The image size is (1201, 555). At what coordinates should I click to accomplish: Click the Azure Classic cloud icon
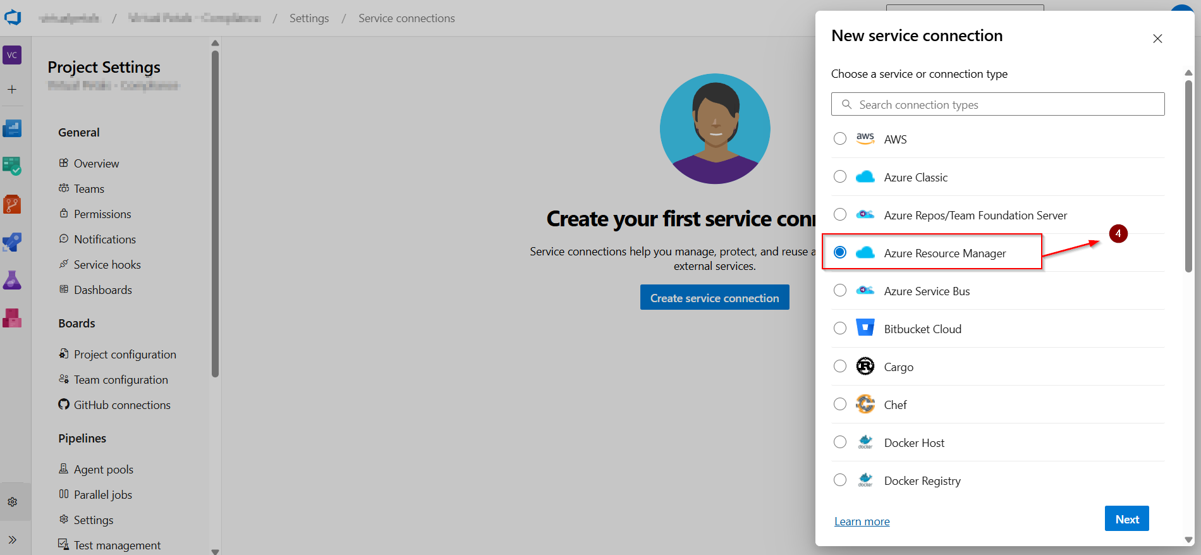point(865,177)
